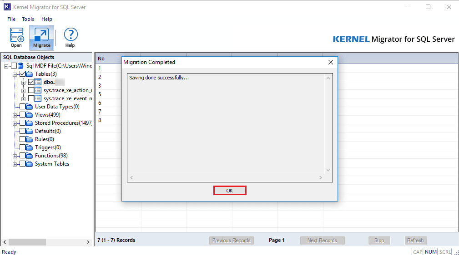This screenshot has width=459, height=255.
Task: Click the tree panel scroll left arrow
Action: (5, 242)
